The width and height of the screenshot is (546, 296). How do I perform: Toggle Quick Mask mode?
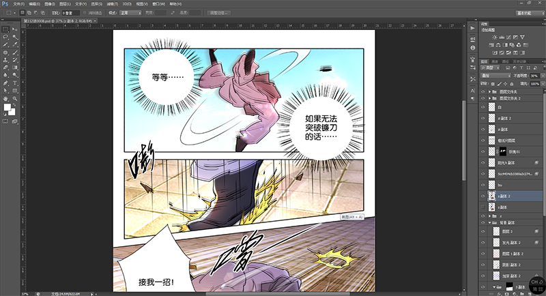tap(5, 121)
